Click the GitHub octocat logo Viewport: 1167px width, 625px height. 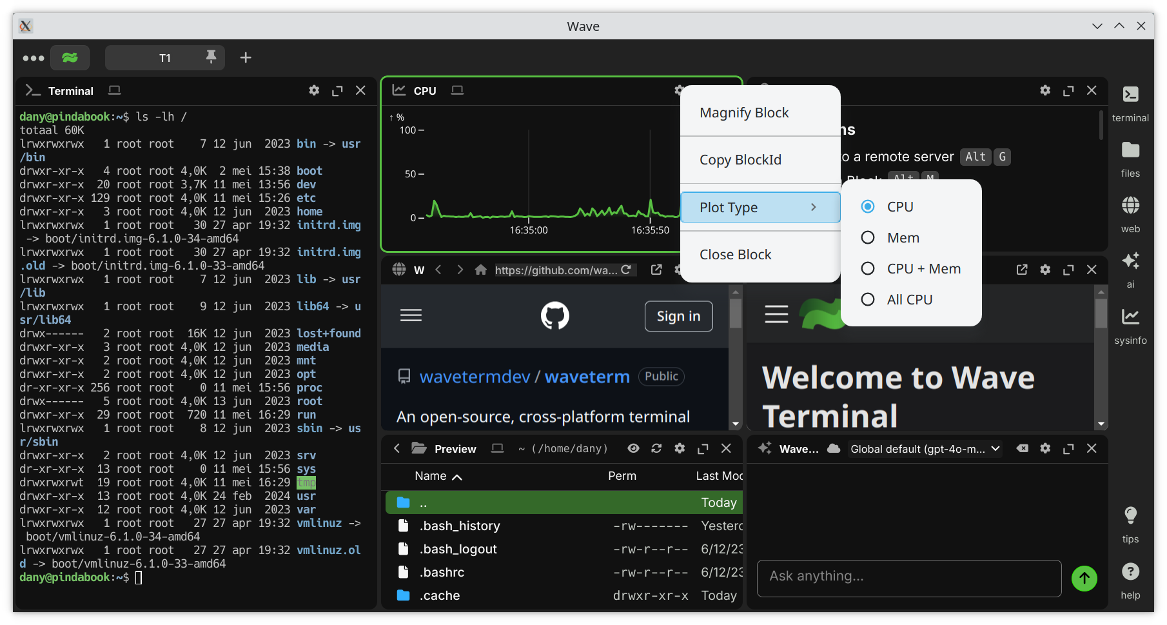[x=555, y=315]
